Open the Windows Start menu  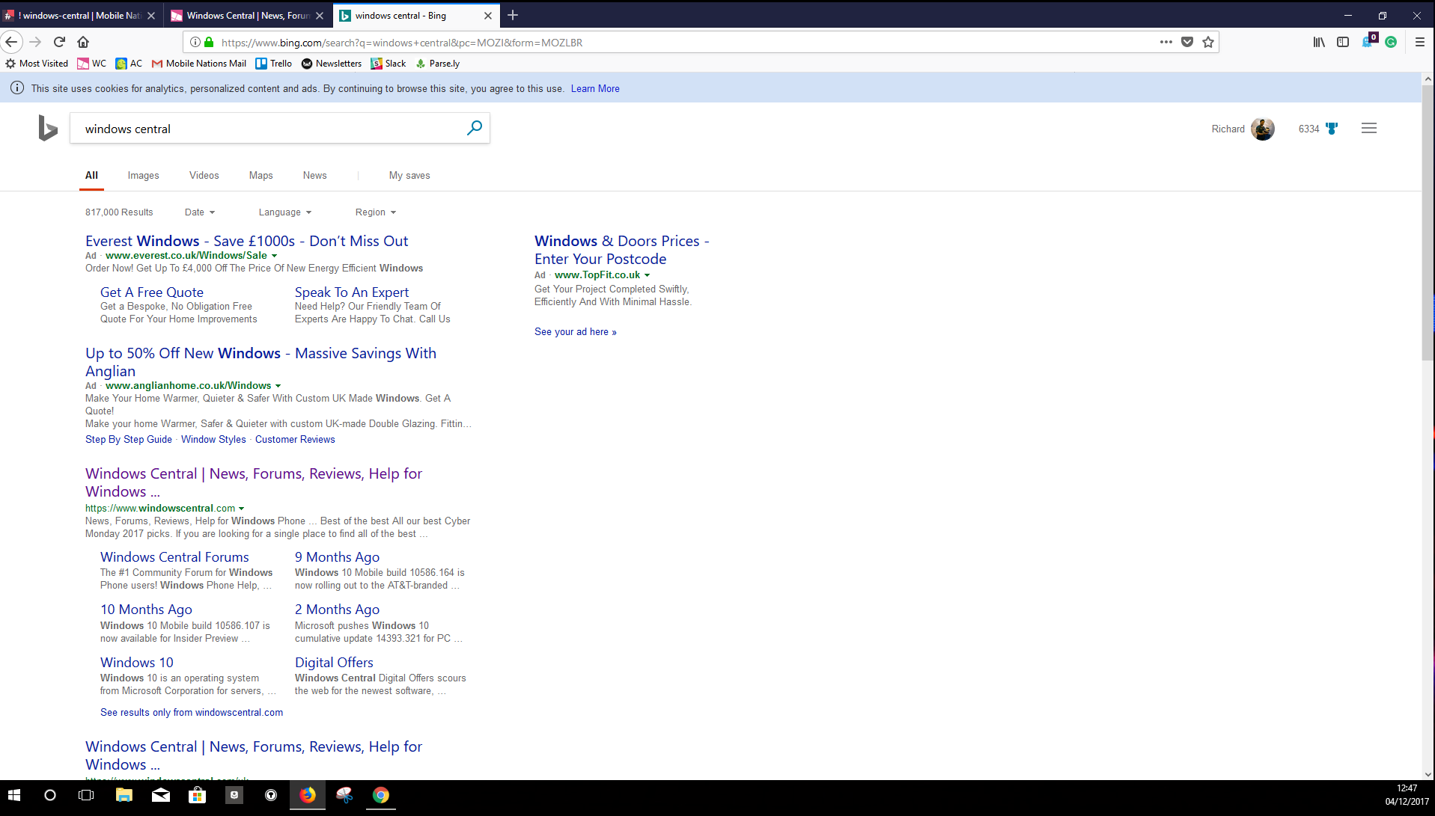(14, 795)
